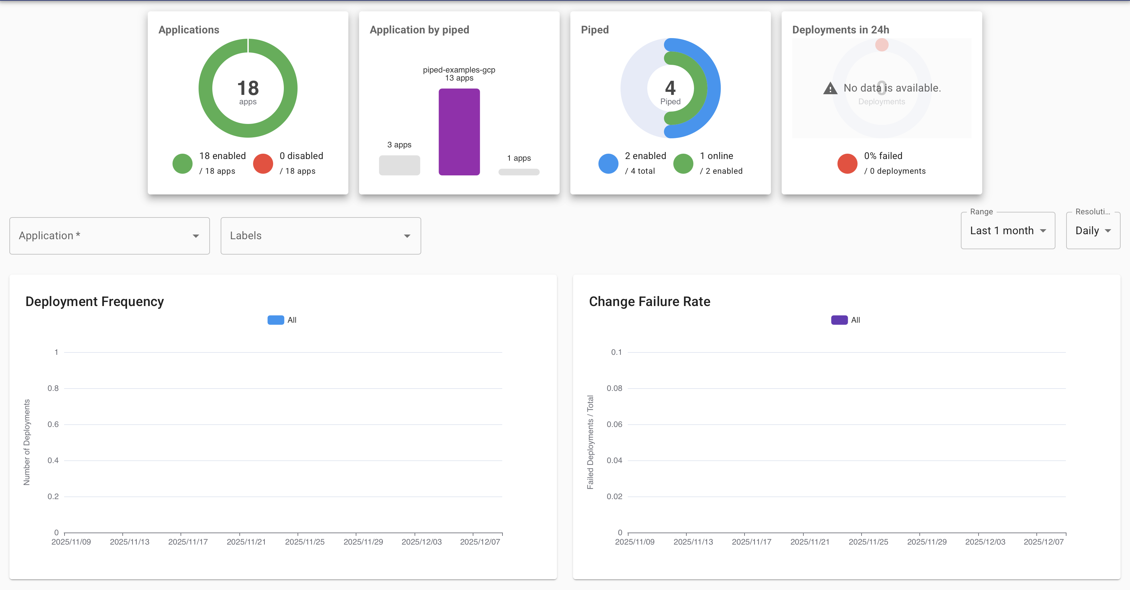Click the green enabled apps indicator dot
Screen dimensions: 1130x590
pos(182,163)
